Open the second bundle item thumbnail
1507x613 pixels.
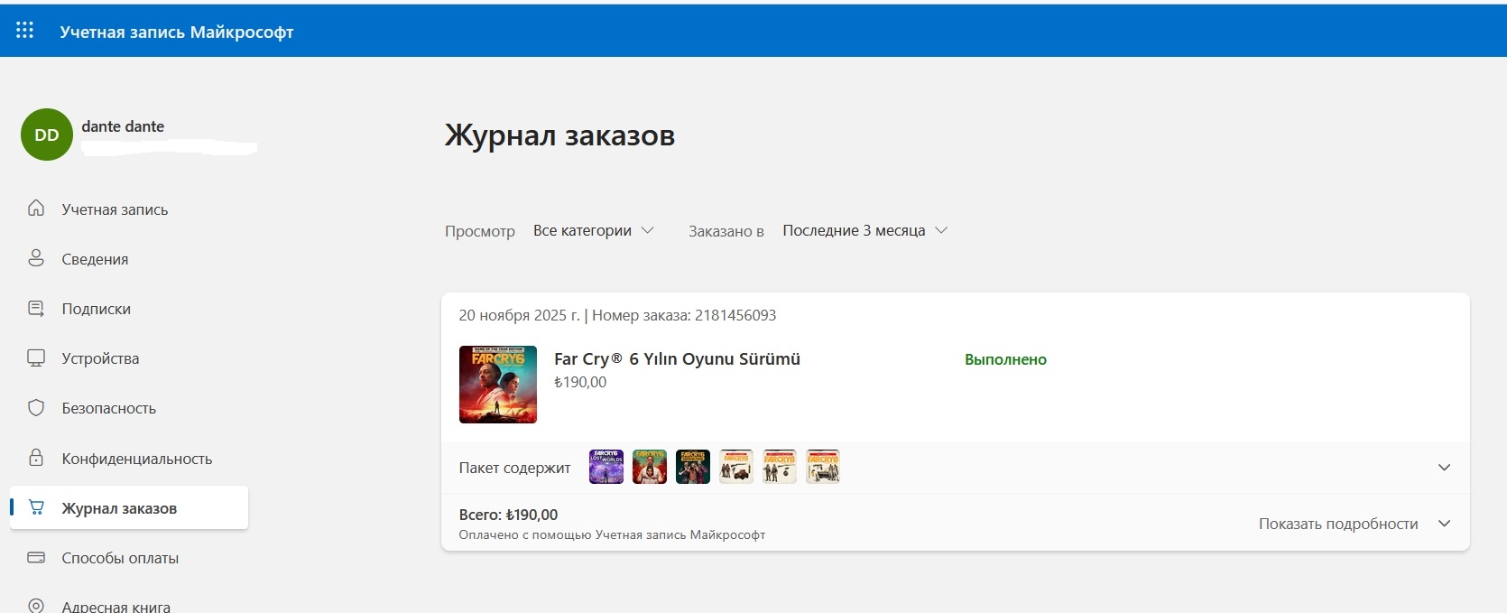click(650, 467)
